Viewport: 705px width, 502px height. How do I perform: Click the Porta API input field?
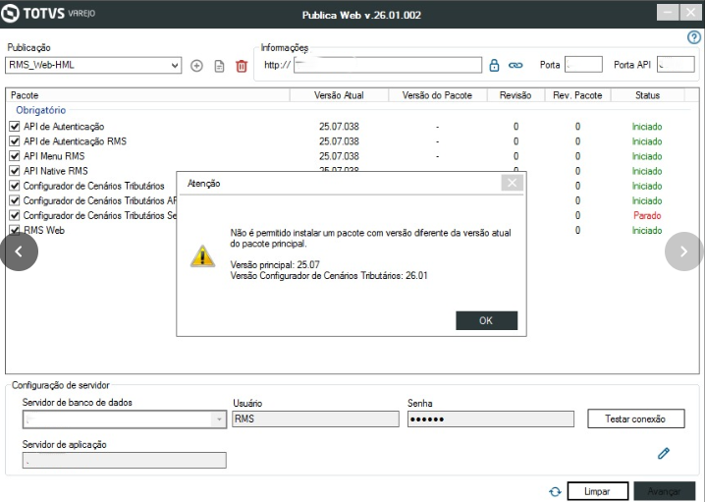click(676, 65)
